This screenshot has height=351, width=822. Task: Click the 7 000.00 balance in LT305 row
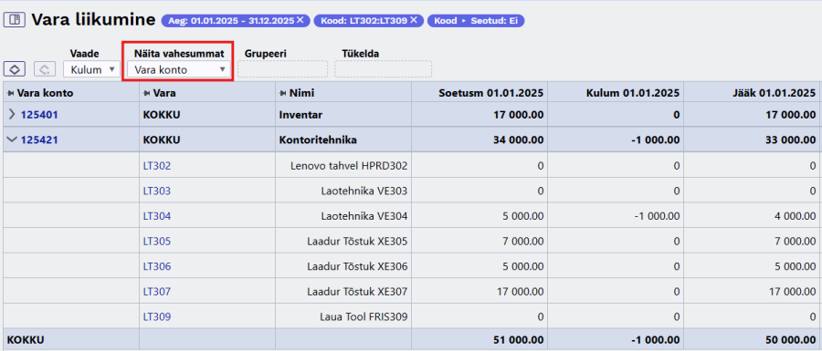click(796, 242)
